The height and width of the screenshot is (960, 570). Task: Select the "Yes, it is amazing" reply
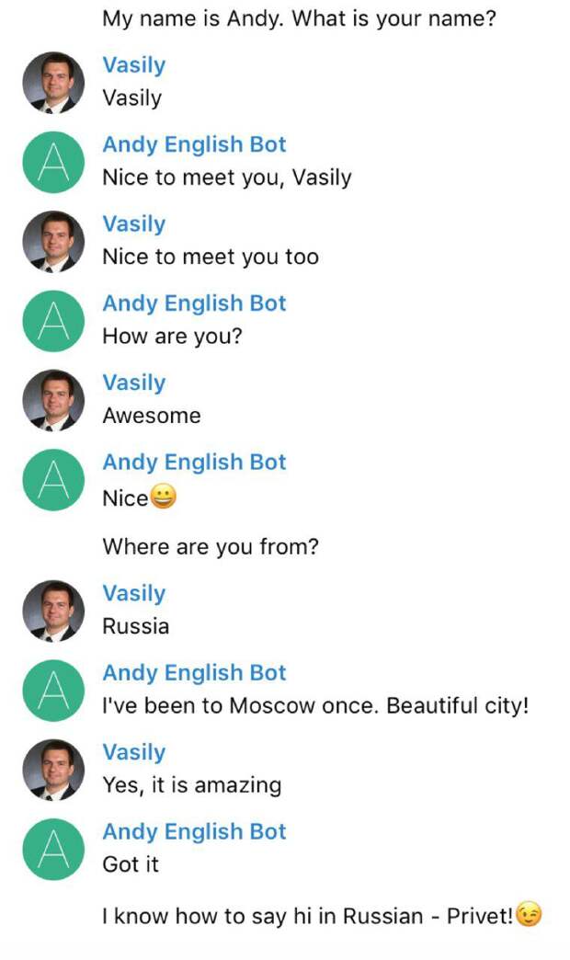191,785
